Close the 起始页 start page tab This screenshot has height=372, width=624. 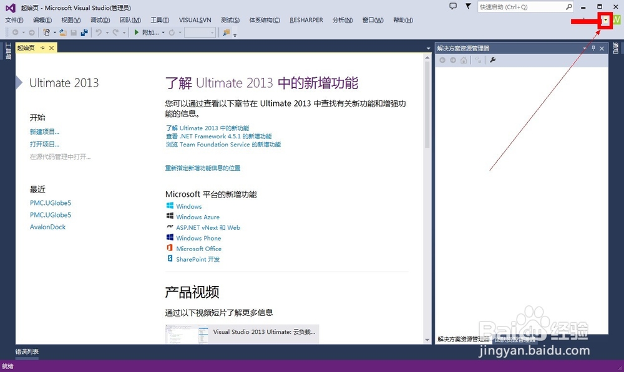point(51,48)
